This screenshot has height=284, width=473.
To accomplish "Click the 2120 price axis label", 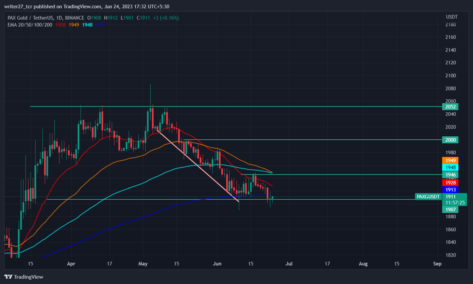I will click(450, 62).
